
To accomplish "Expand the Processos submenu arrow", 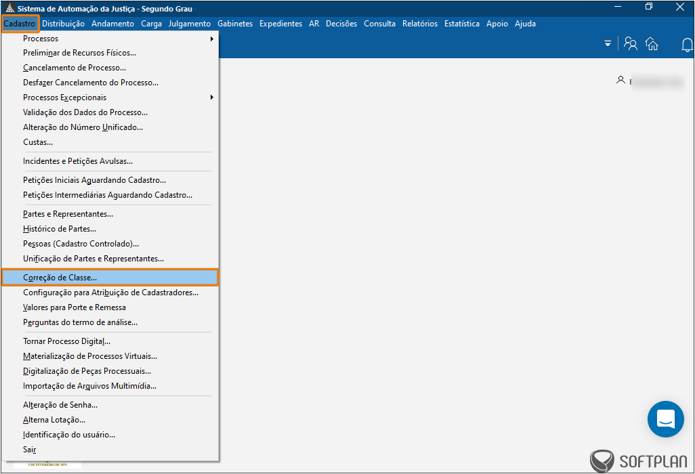I will click(212, 39).
